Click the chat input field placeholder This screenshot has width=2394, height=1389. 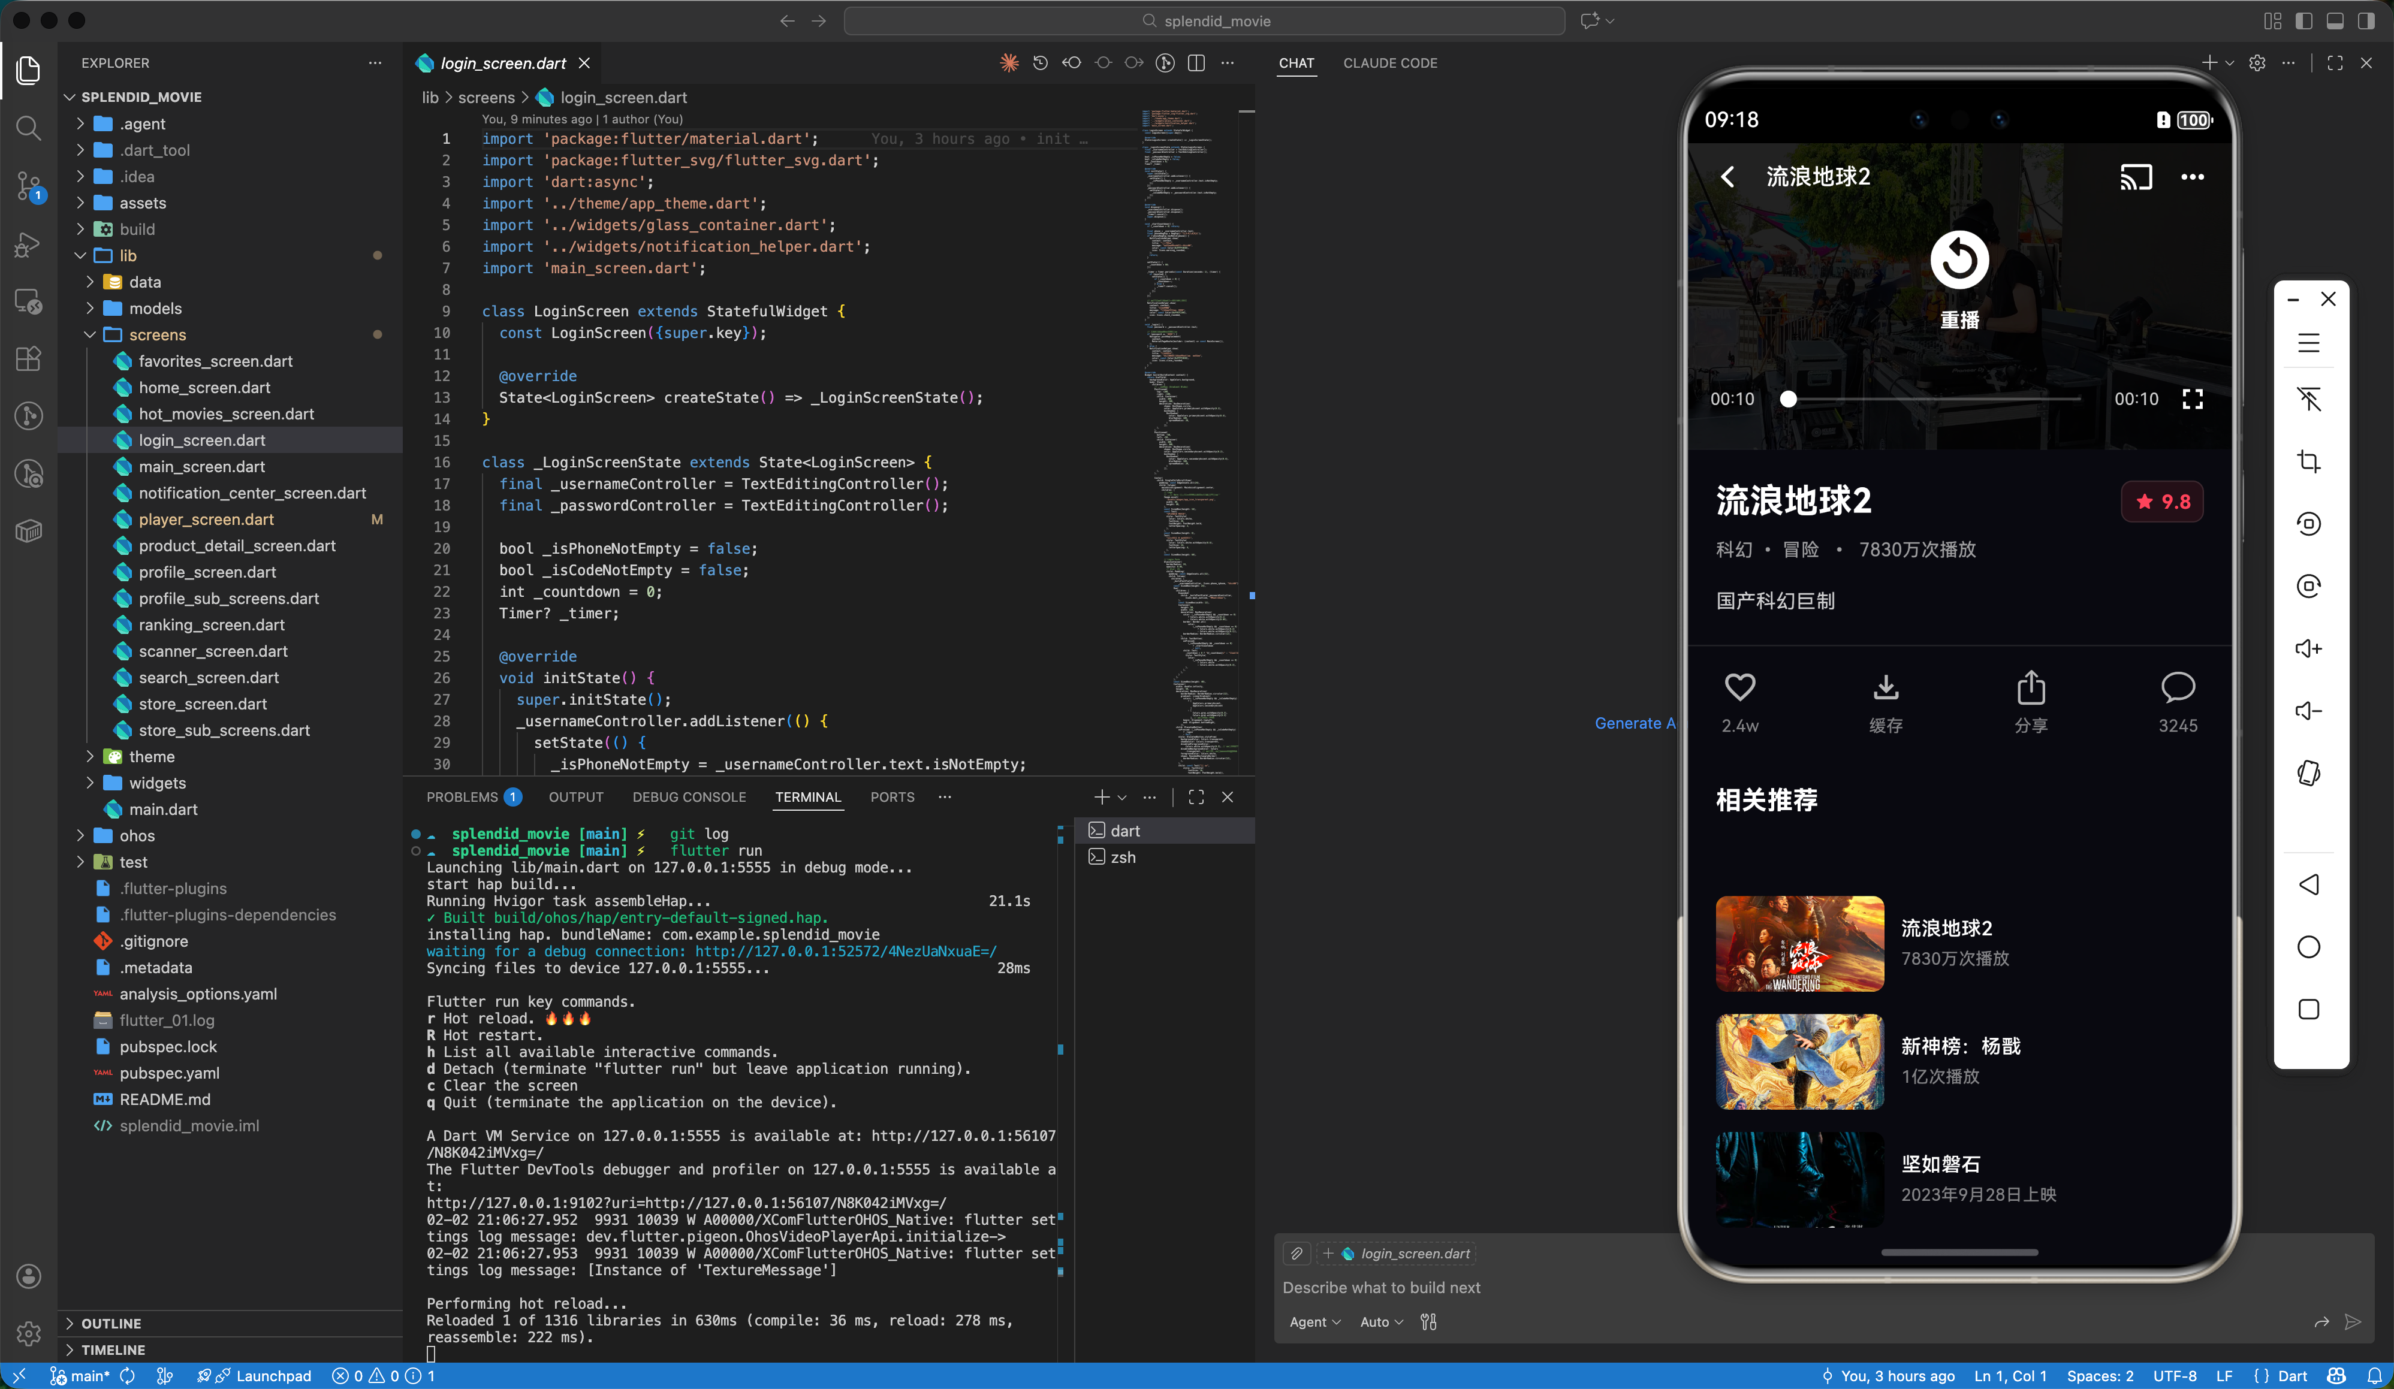tap(1381, 1287)
